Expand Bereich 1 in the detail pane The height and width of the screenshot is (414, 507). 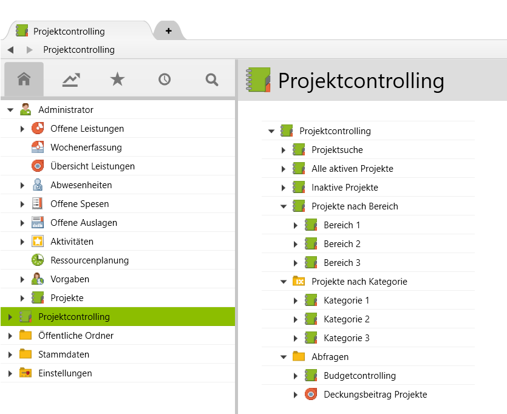tap(296, 225)
